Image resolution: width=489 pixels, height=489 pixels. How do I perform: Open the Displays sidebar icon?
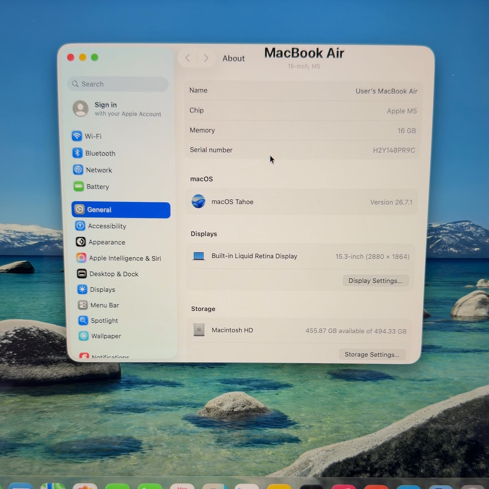tap(82, 289)
